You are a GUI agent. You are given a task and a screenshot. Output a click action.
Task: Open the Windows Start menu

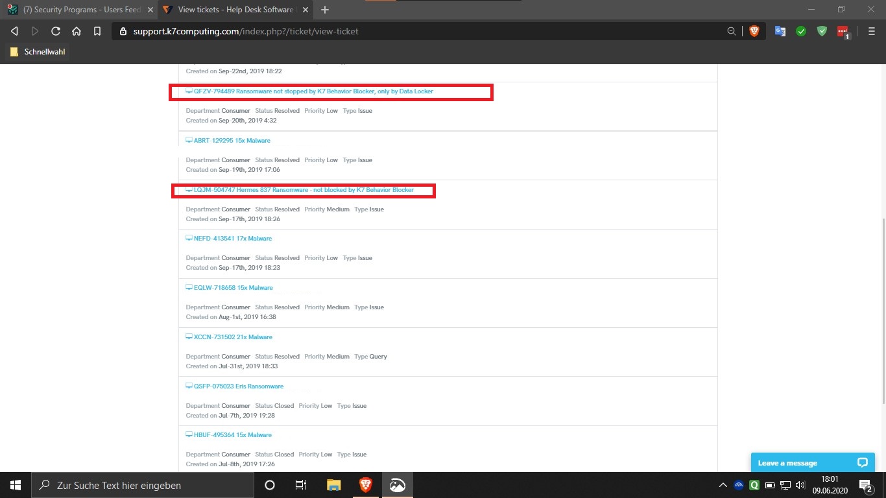16,485
